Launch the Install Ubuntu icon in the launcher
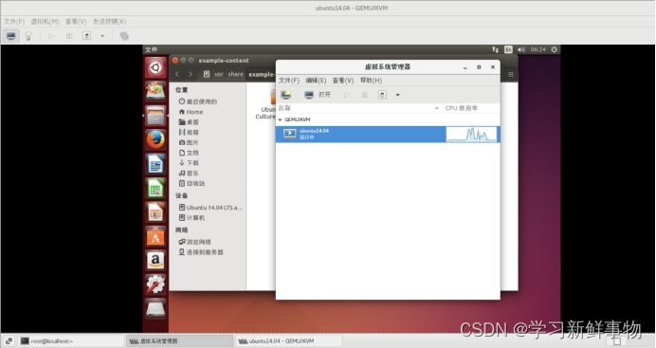Viewport: 656px width, 348px height. (x=155, y=91)
